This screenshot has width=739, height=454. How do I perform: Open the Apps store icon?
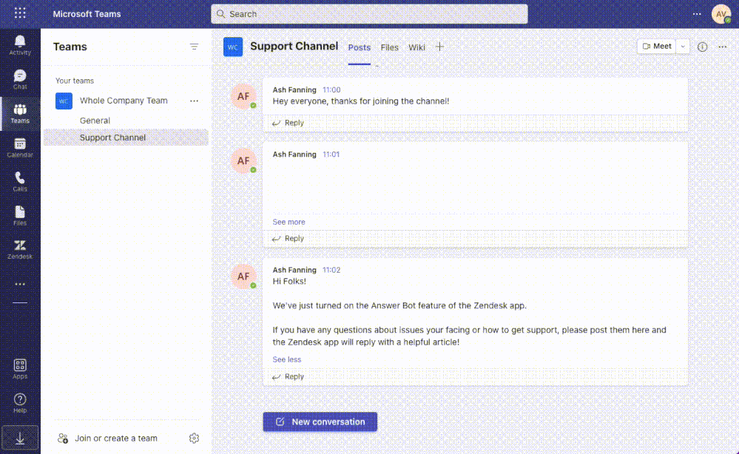point(20,369)
